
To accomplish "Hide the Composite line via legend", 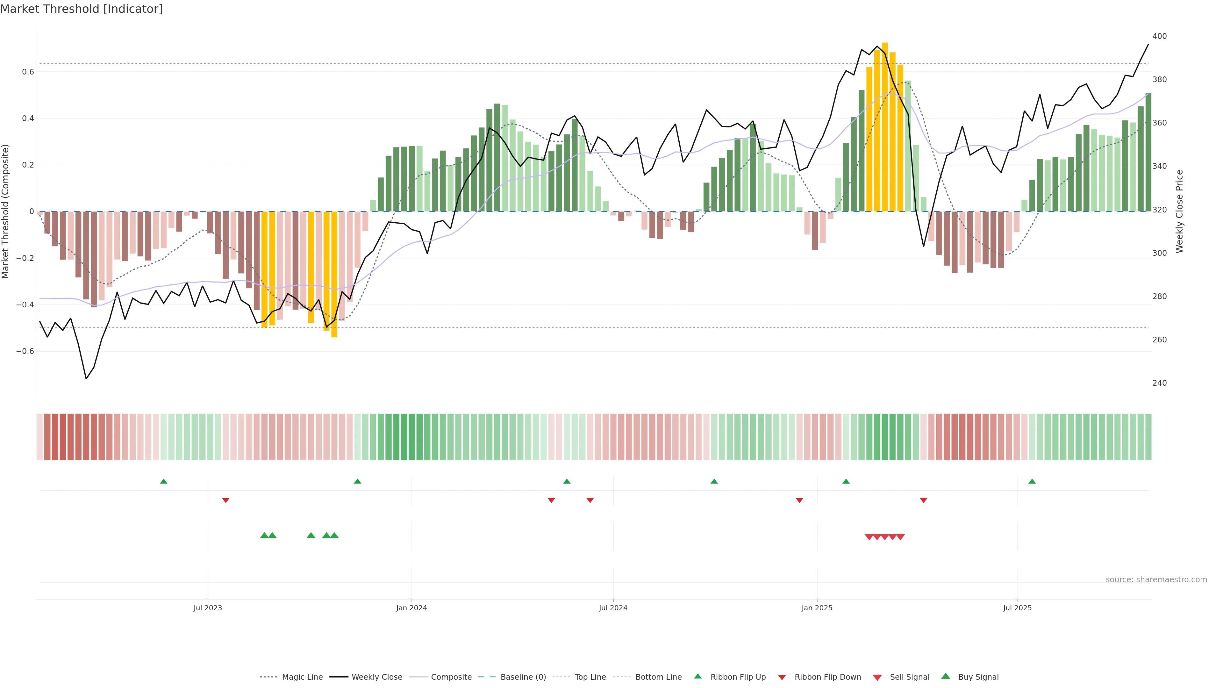I will (451, 677).
